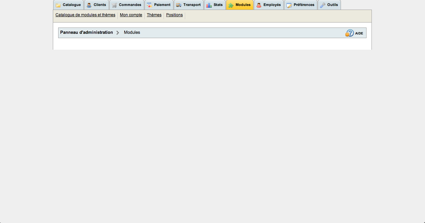
Task: Click the Transport truck icon
Action: [x=179, y=5]
